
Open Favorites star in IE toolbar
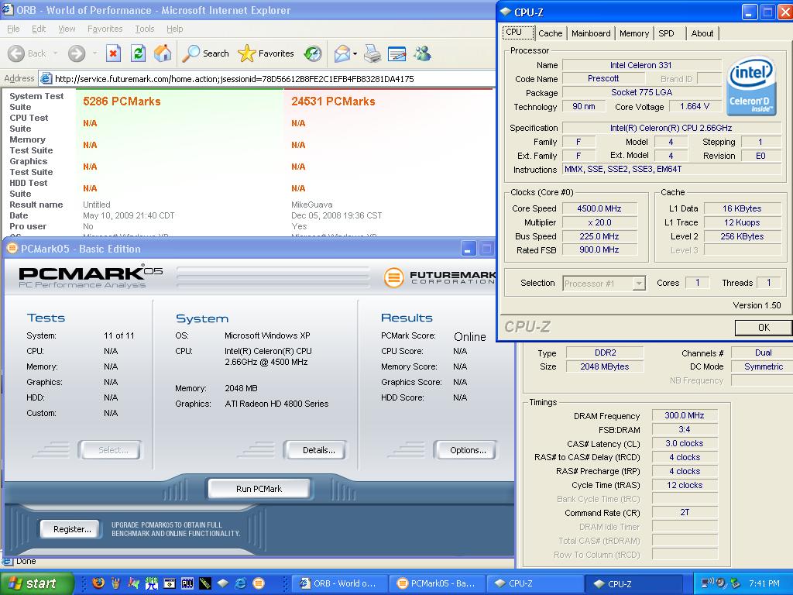pos(247,53)
